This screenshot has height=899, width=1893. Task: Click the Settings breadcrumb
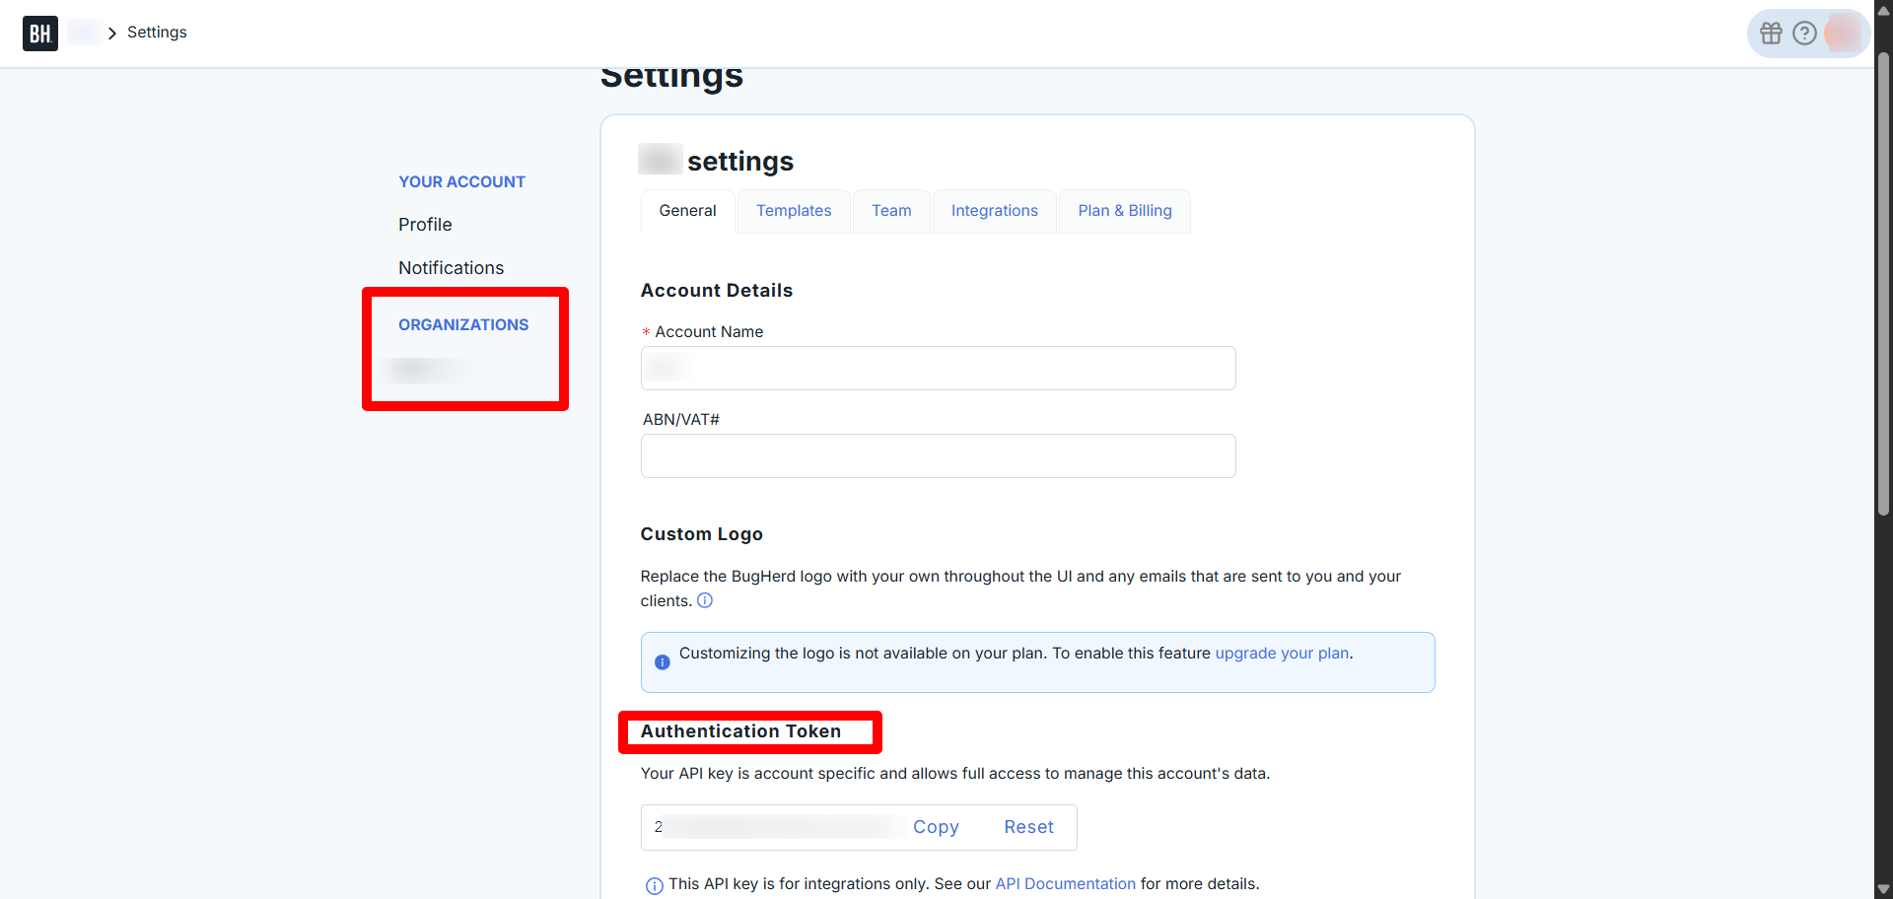click(157, 33)
